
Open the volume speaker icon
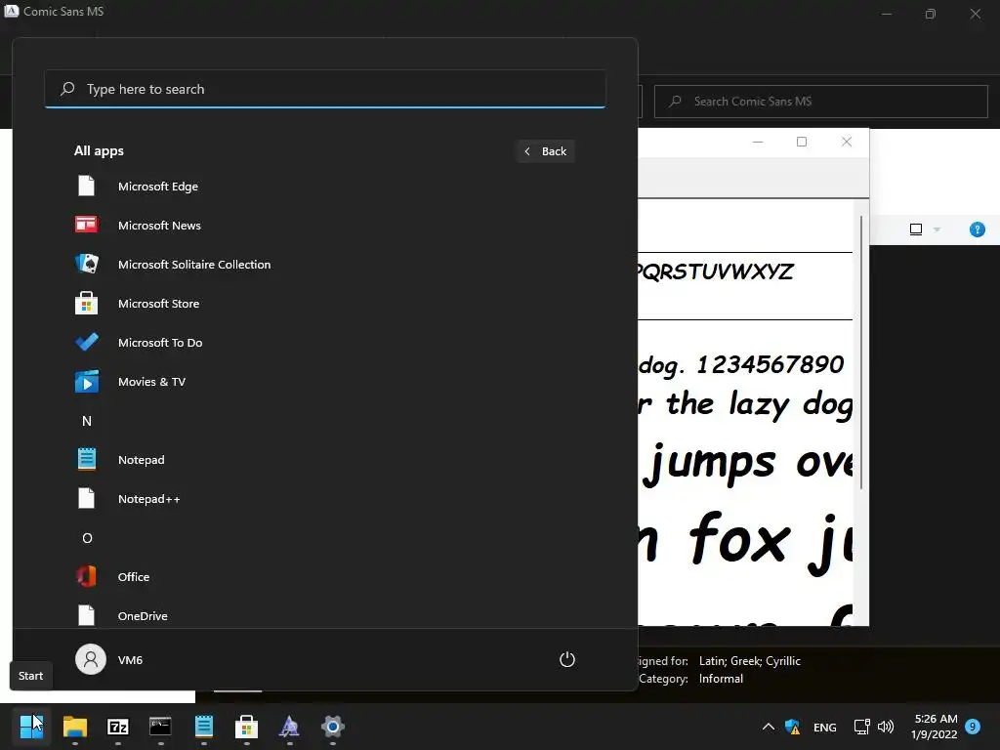885,727
